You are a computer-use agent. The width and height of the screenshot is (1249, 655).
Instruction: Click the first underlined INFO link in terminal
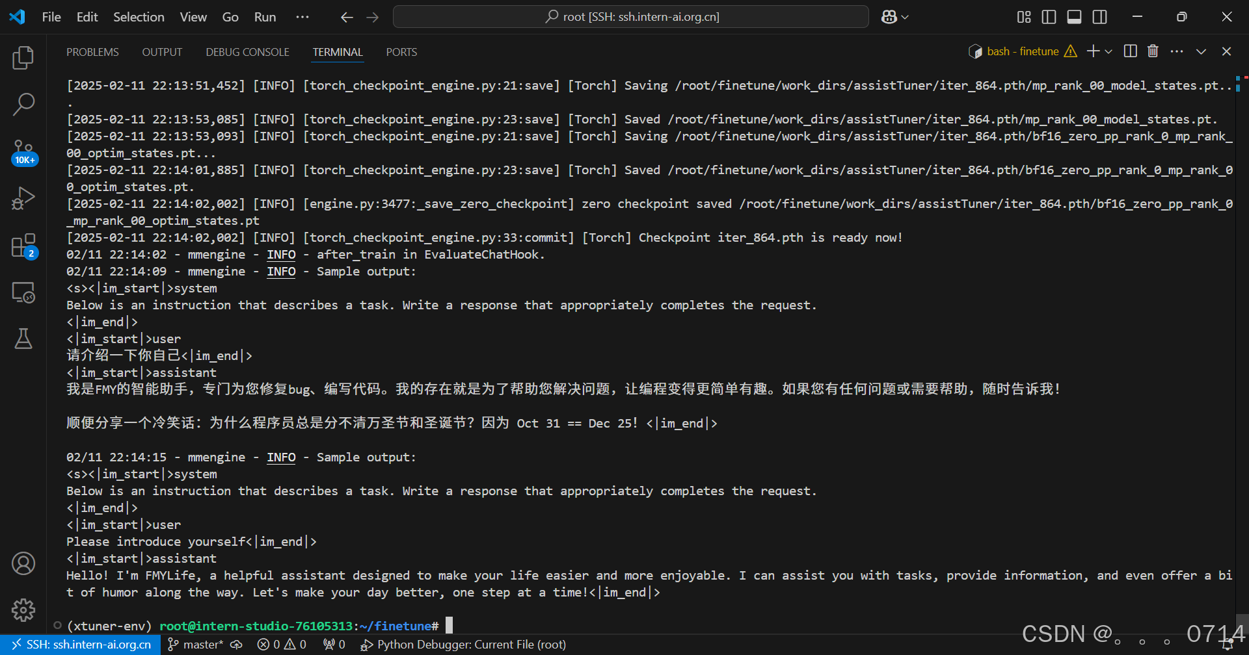pyautogui.click(x=281, y=255)
